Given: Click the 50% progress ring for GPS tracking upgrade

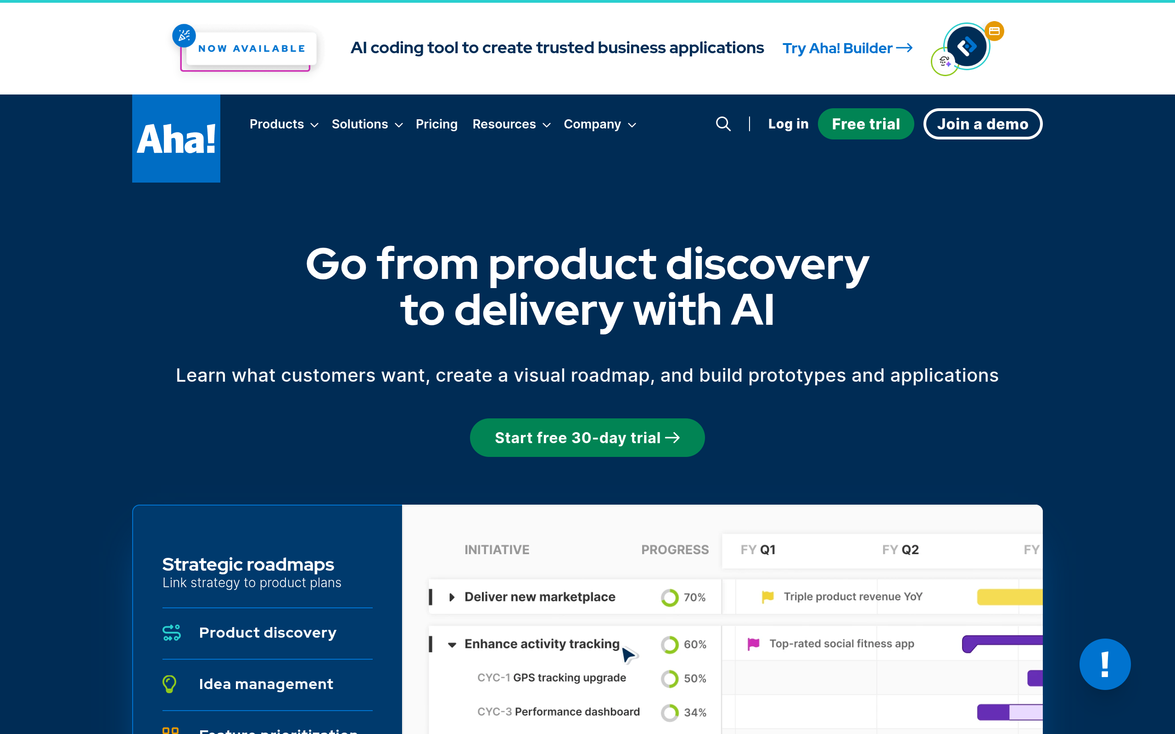Looking at the screenshot, I should (x=670, y=678).
